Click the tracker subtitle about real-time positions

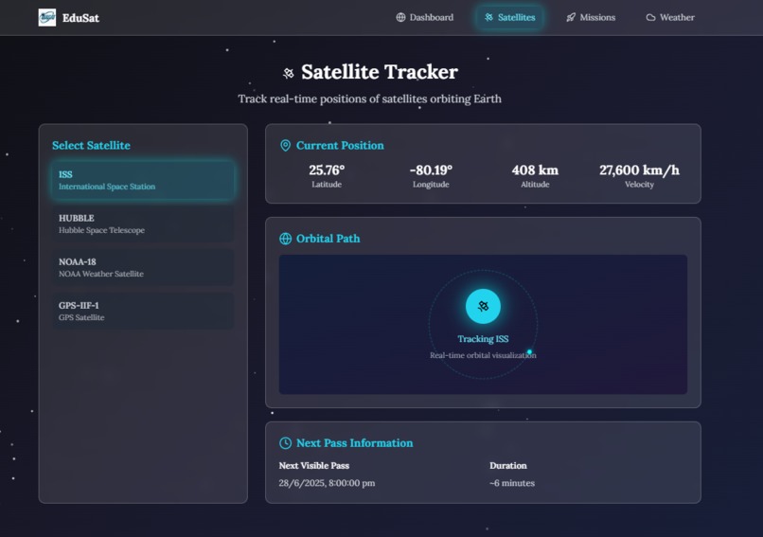[370, 98]
